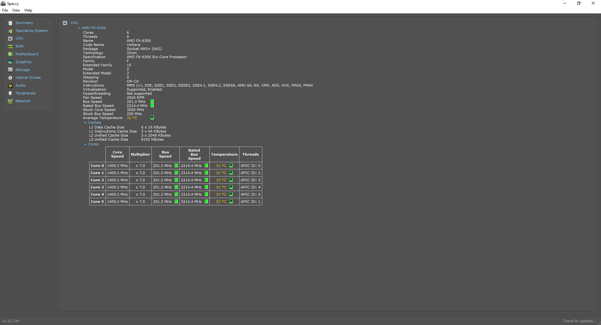Collapse the Cores section
This screenshot has width=601, height=325.
(85, 144)
